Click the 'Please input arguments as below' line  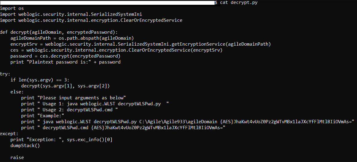(73, 98)
